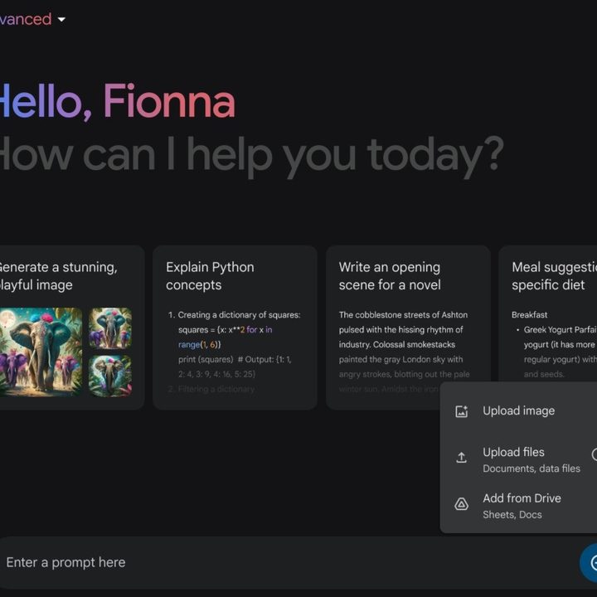The image size is (597, 597).
Task: Select Upload image menu entry
Action: (x=518, y=411)
